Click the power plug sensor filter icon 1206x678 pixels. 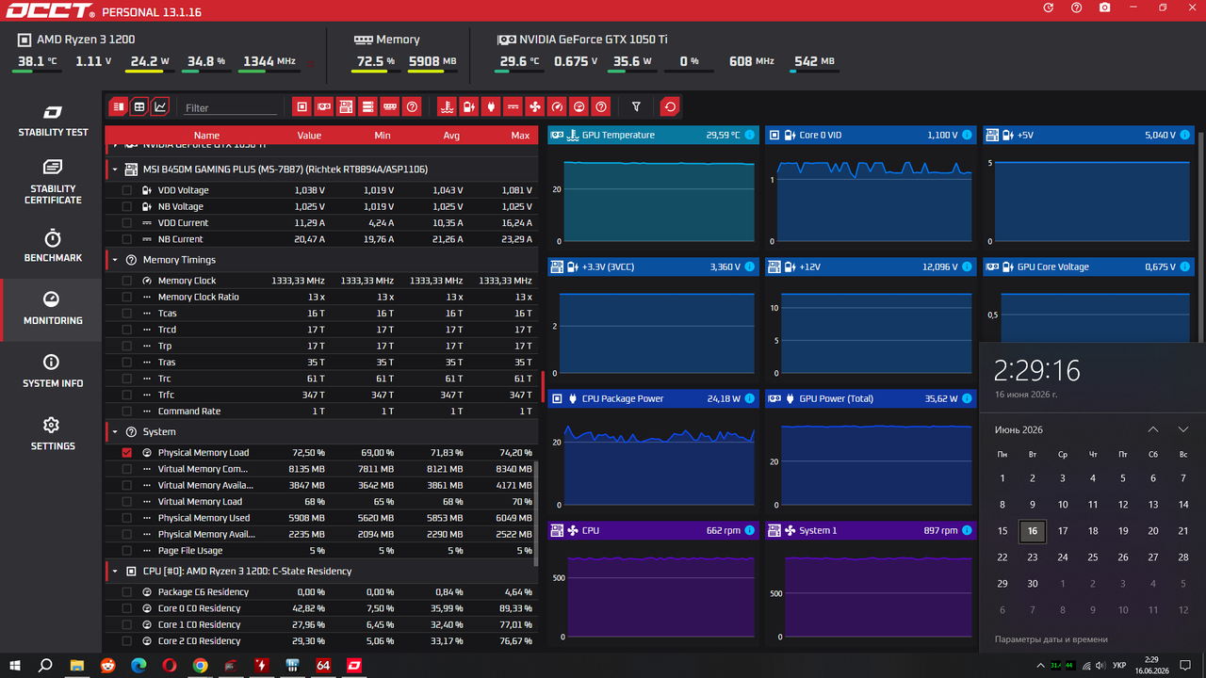[491, 106]
